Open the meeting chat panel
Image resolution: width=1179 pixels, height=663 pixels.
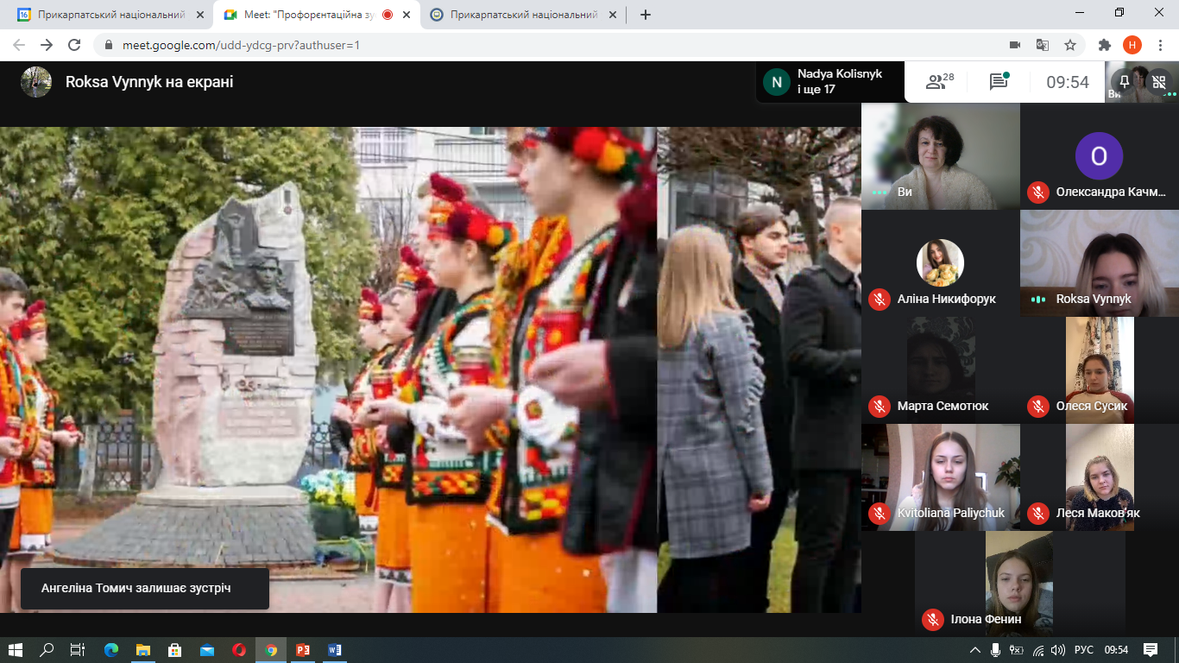[x=999, y=82]
